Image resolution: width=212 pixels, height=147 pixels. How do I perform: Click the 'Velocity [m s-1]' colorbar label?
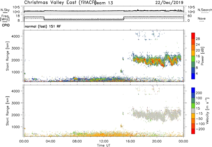pos(207,111)
